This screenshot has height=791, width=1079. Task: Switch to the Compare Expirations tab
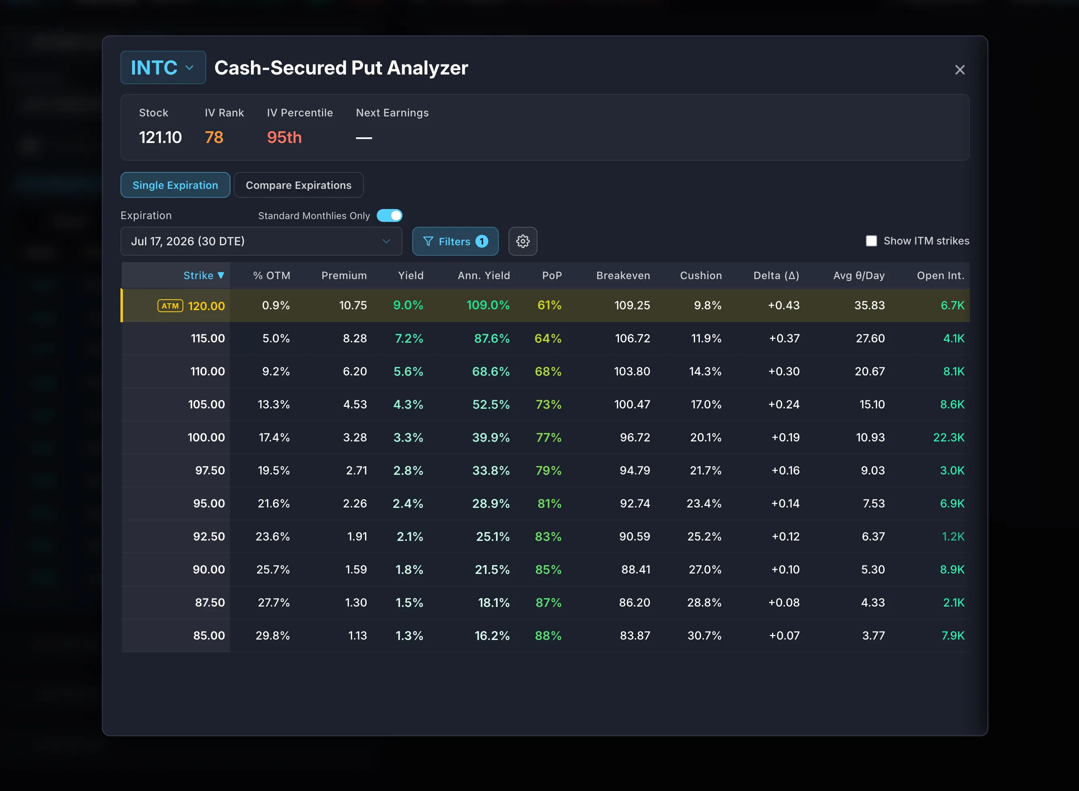tap(299, 185)
